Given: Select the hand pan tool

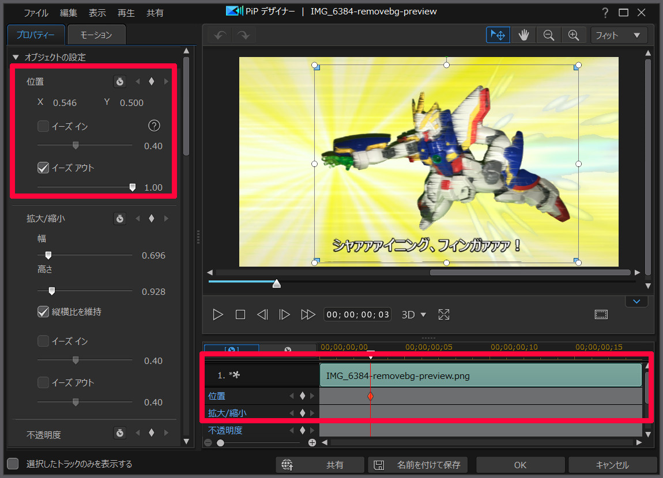Looking at the screenshot, I should 523,35.
